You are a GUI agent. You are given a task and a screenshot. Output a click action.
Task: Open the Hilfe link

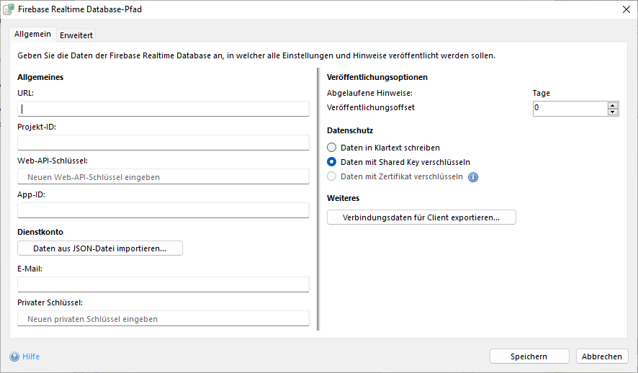[31, 356]
